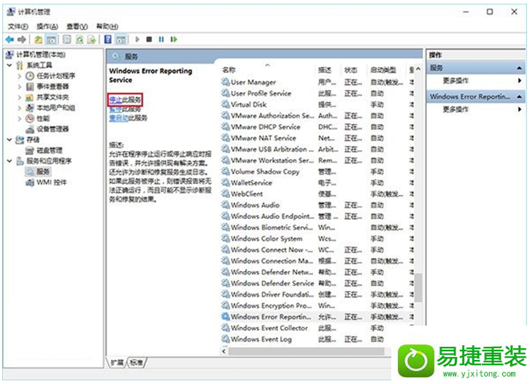The image size is (530, 384).
Task: Click the 重启动此服务 link
Action: point(128,118)
